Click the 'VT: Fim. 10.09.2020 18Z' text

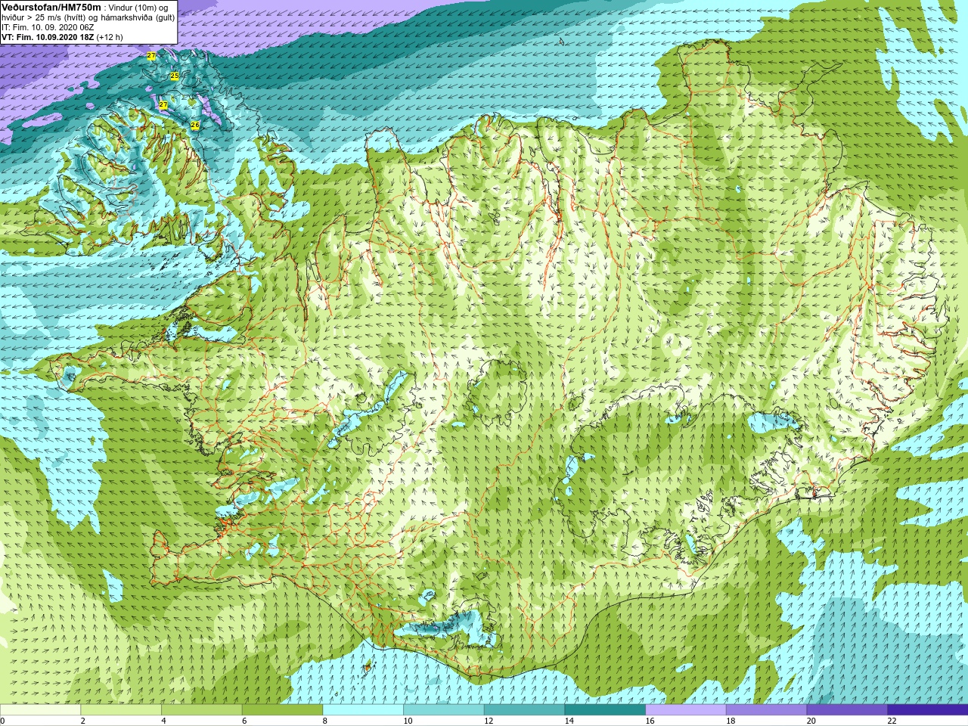[46, 37]
